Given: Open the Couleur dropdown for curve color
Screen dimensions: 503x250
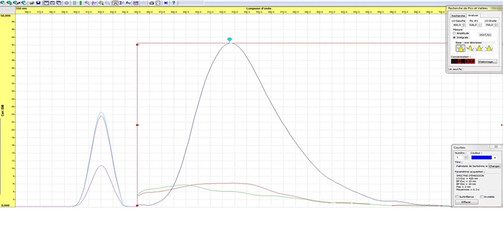Looking at the screenshot, I should click(x=494, y=157).
